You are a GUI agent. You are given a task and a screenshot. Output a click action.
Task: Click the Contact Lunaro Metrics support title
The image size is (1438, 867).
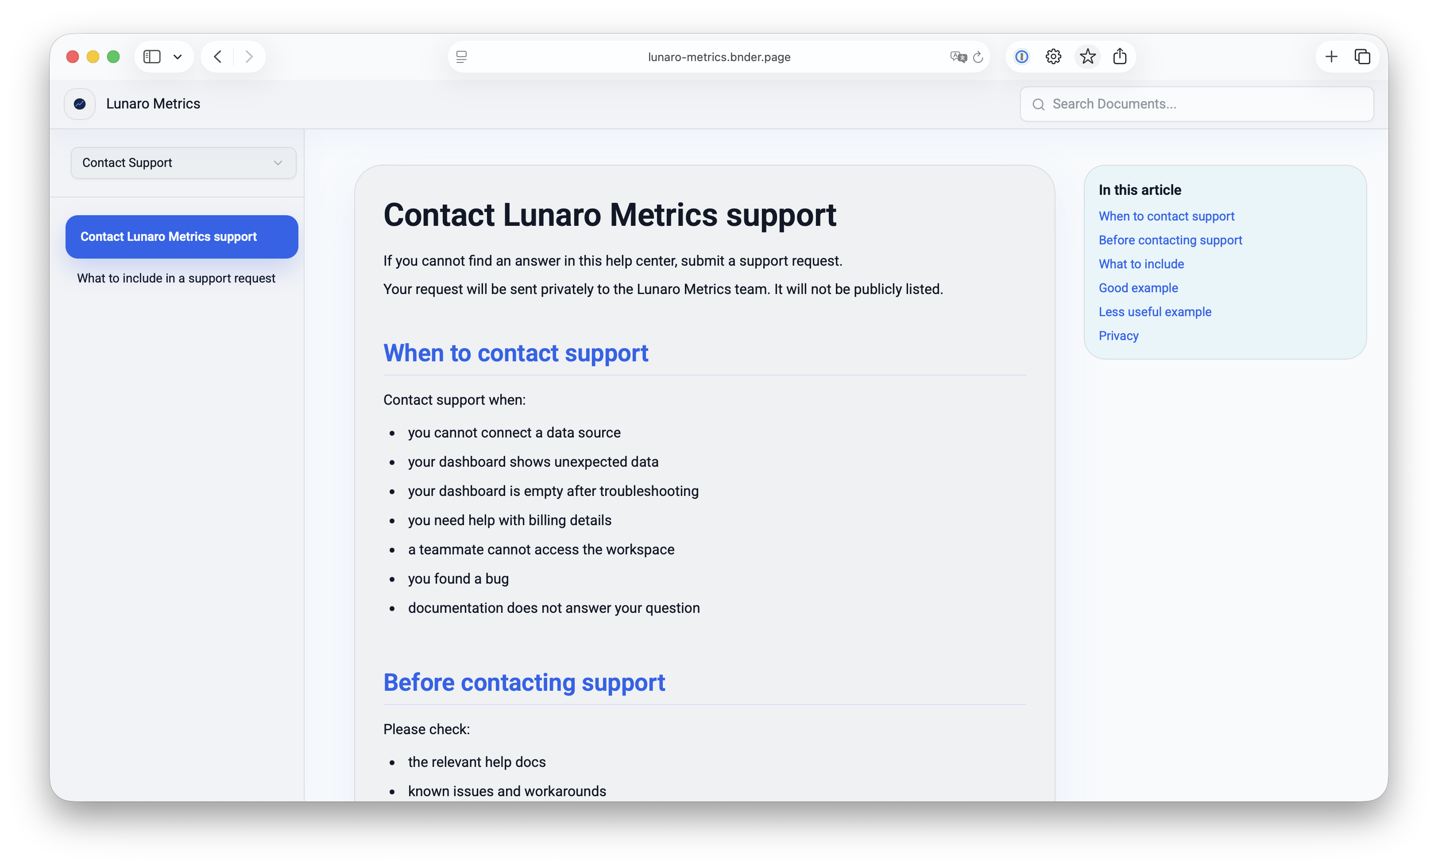tap(609, 216)
